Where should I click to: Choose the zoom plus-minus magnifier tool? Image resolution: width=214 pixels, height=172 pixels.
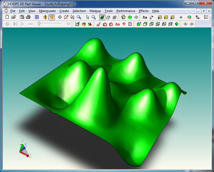(66, 17)
